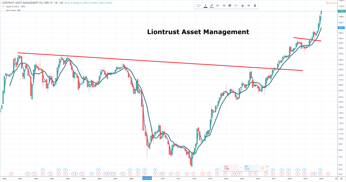The image size is (346, 182).
Task: Open the font size 40 dropdown
Action: click(x=218, y=5)
